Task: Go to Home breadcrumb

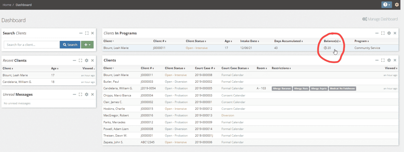Action: [x=7, y=5]
